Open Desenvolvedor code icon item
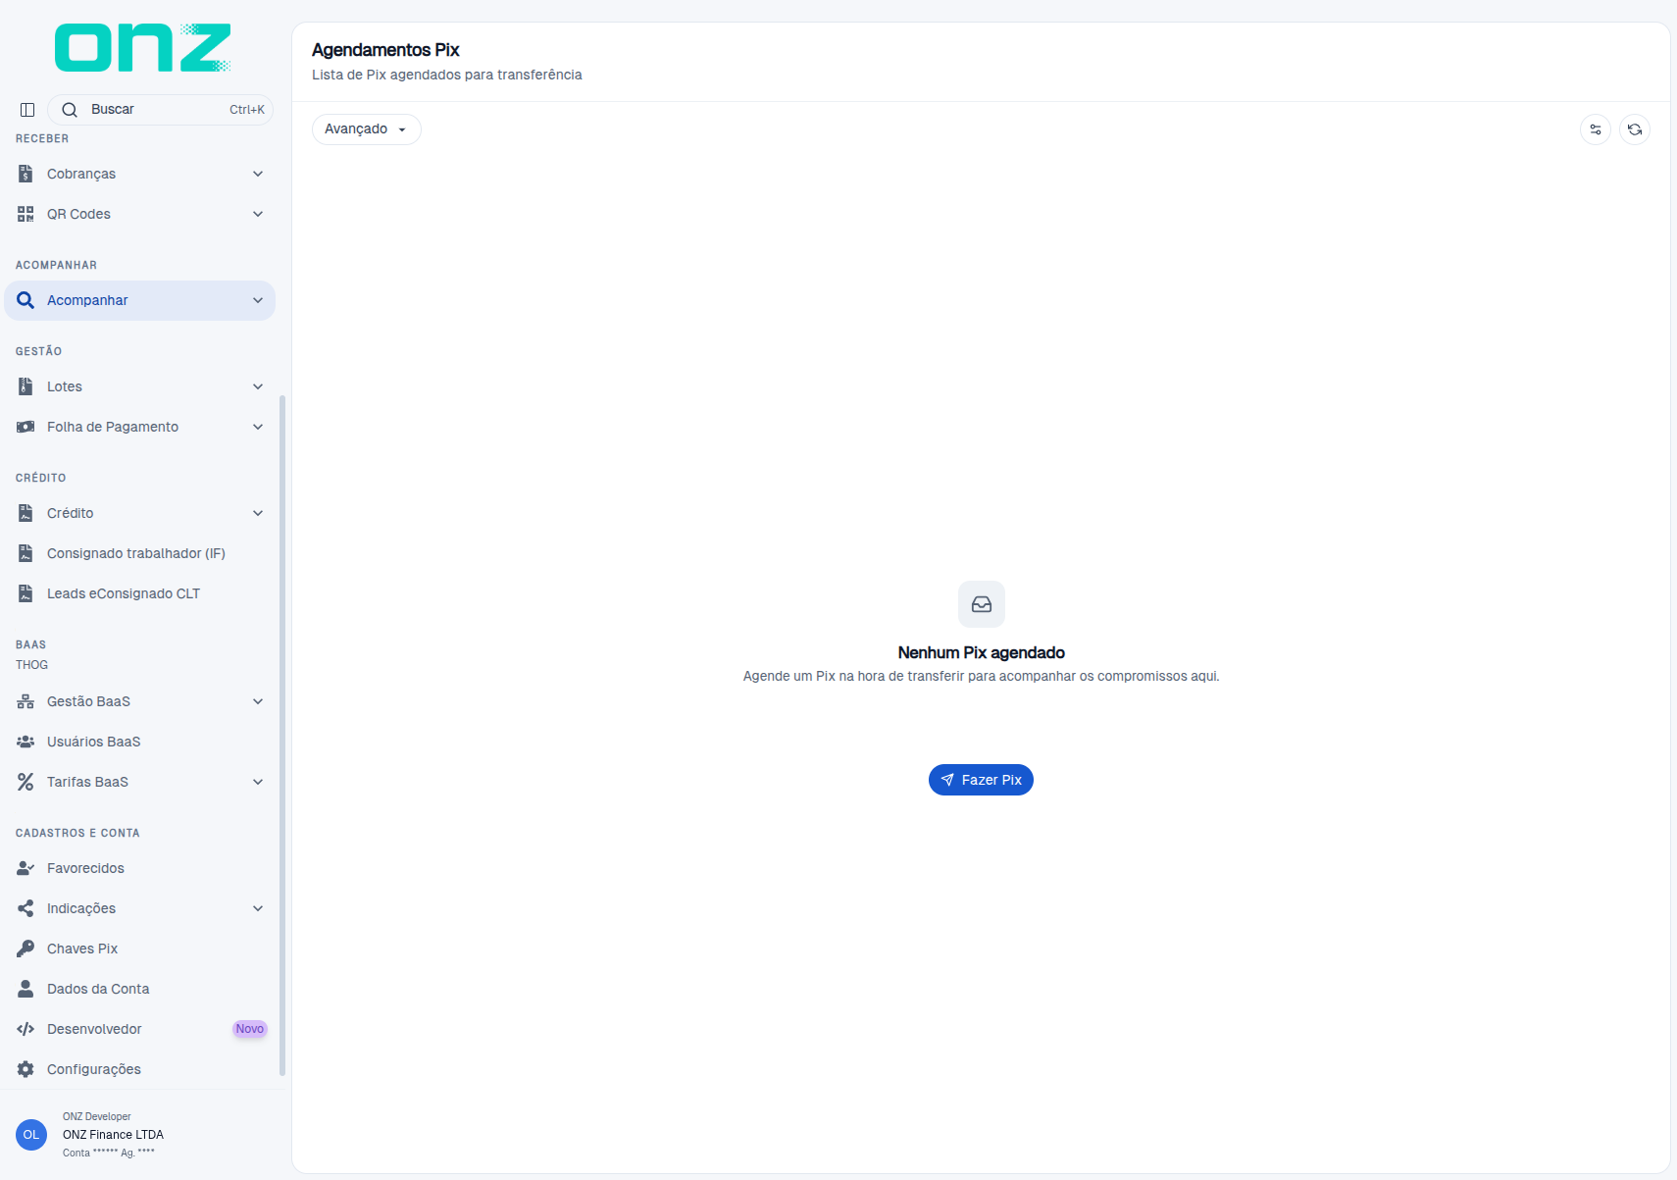This screenshot has height=1180, width=1677. [x=139, y=1029]
